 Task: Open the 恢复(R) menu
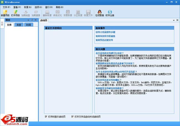coord(28,7)
